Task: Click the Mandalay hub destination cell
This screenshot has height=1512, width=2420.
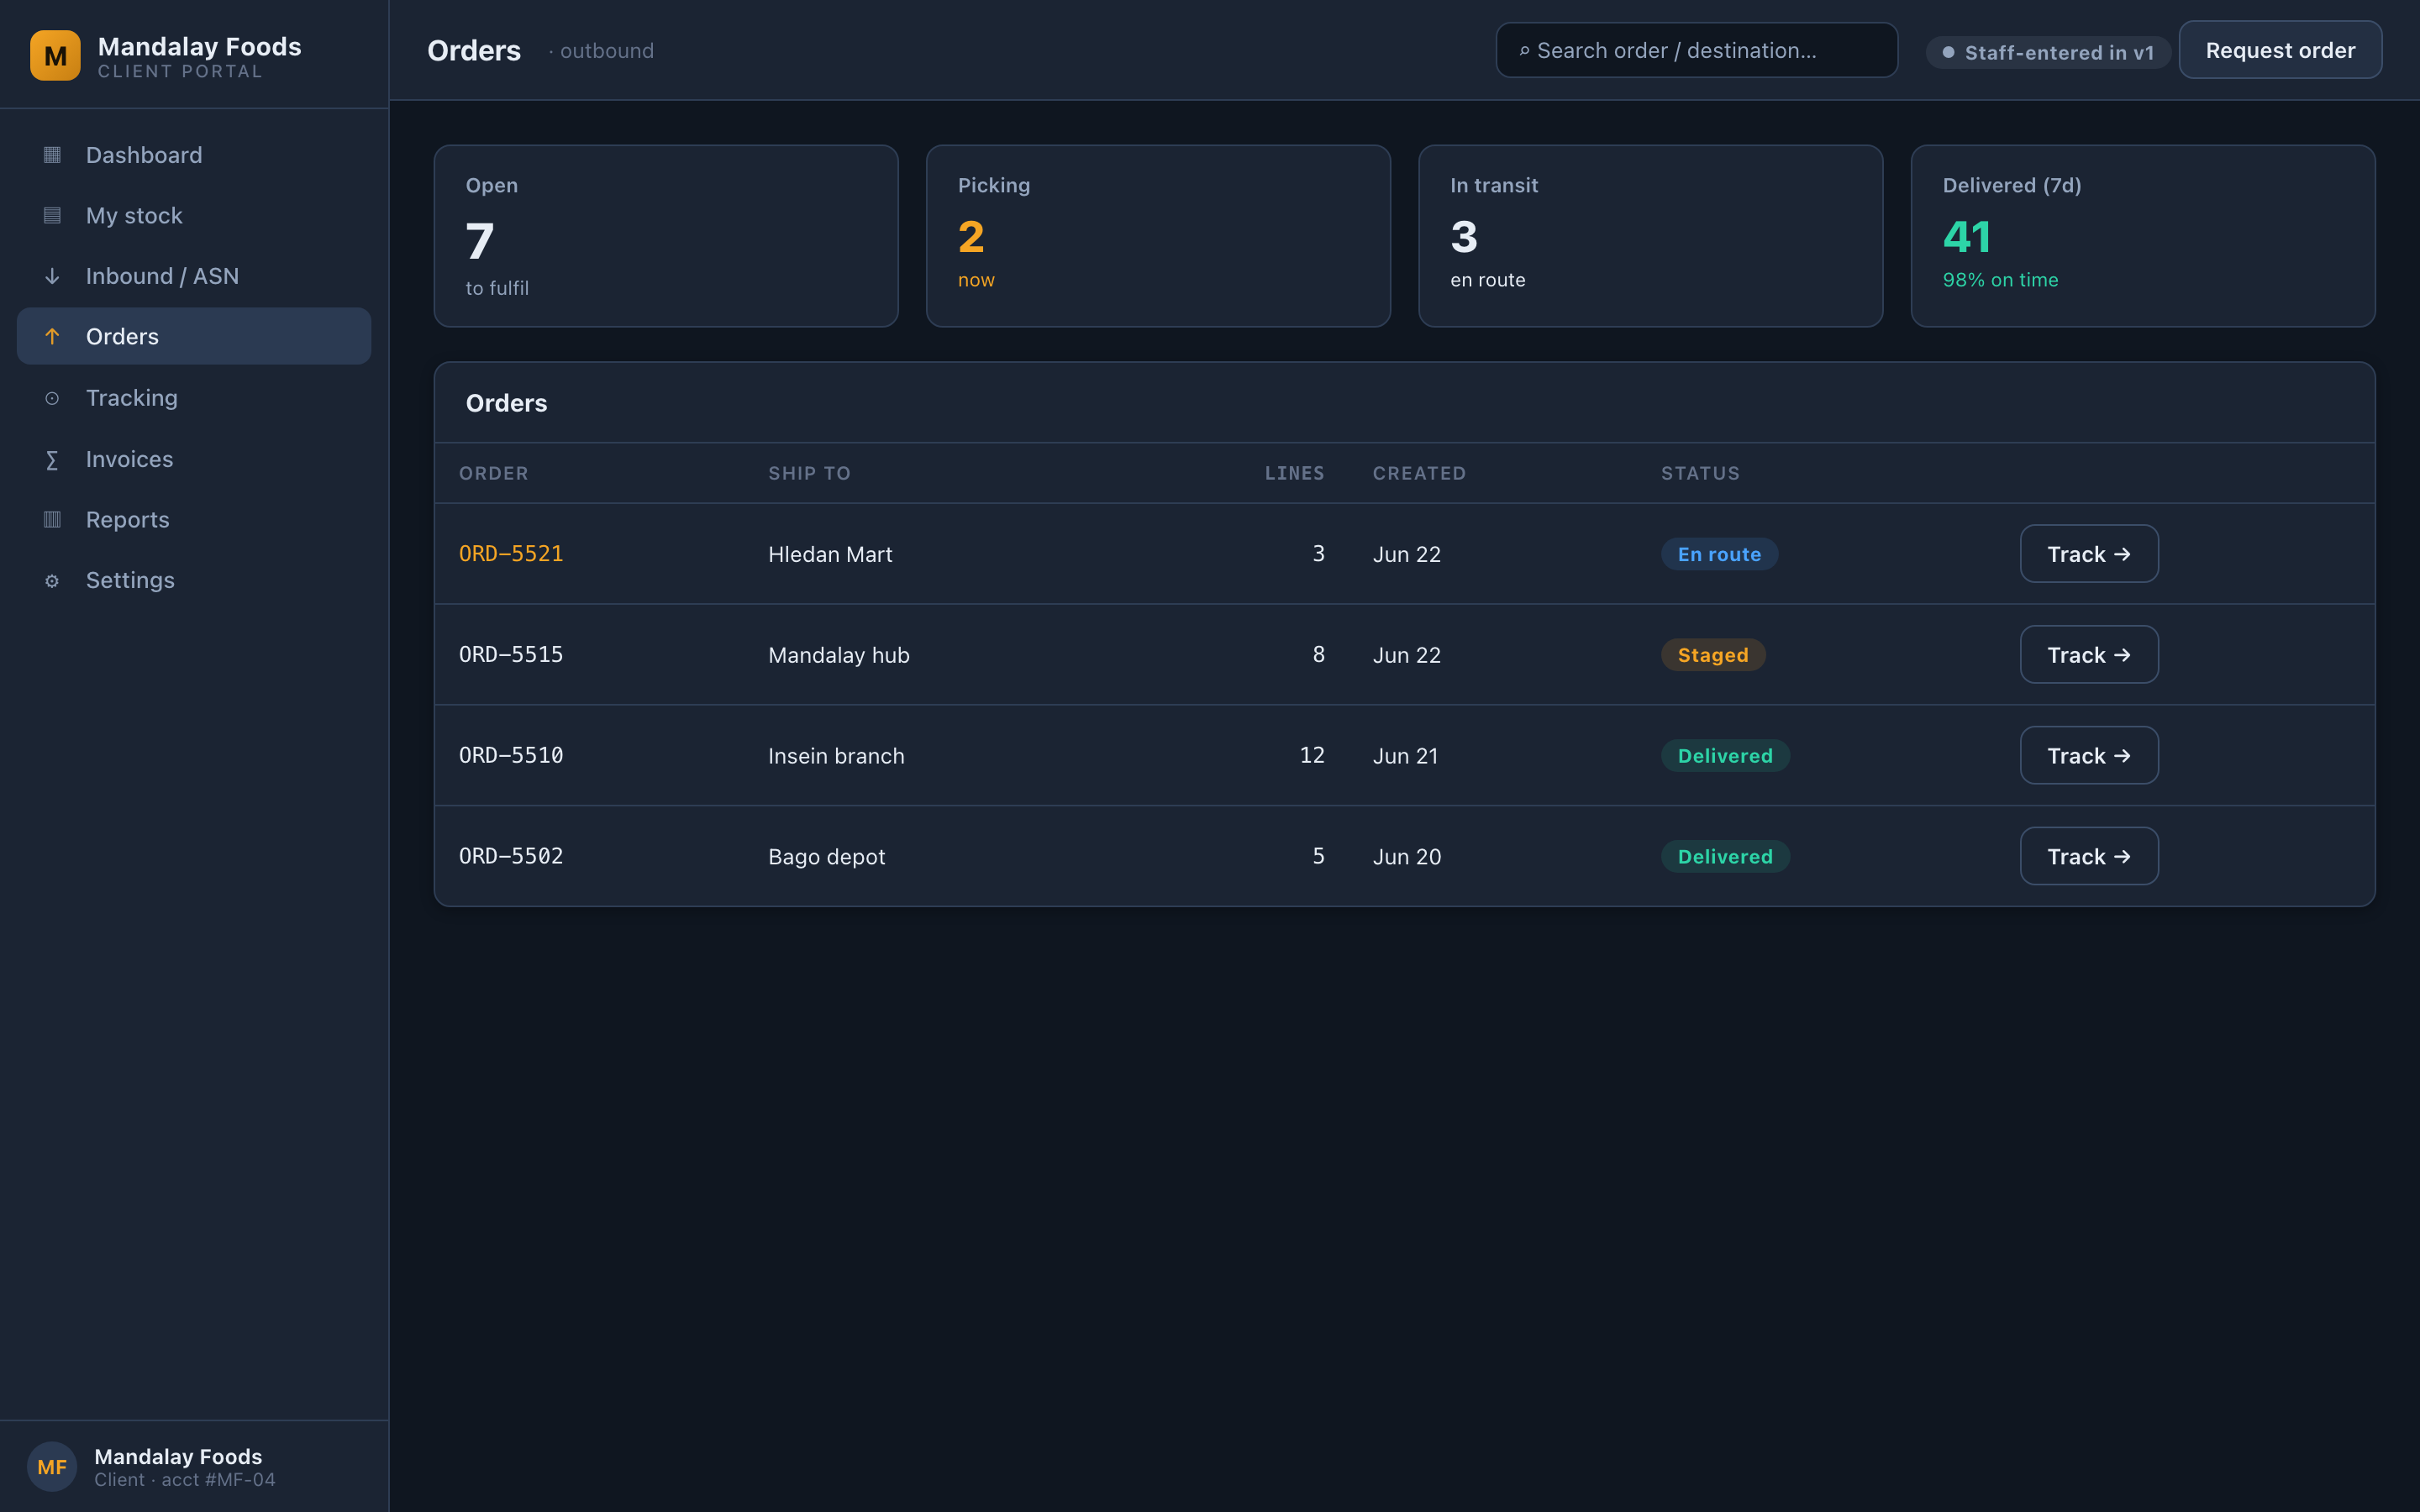Action: click(839, 656)
